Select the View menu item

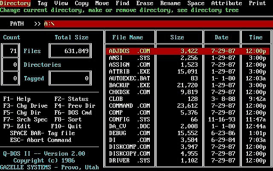coord(61,3)
